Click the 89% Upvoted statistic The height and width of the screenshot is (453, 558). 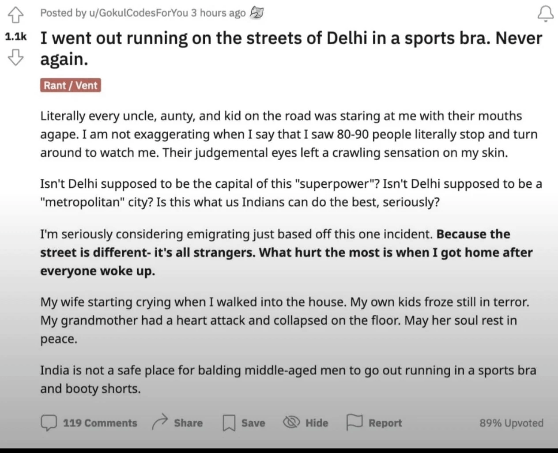511,423
